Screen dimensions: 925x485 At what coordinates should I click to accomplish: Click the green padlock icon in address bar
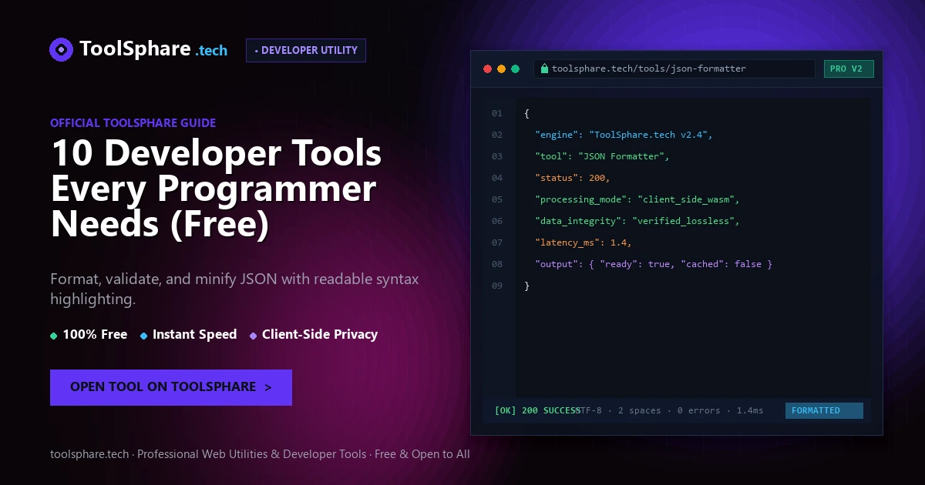coord(544,69)
